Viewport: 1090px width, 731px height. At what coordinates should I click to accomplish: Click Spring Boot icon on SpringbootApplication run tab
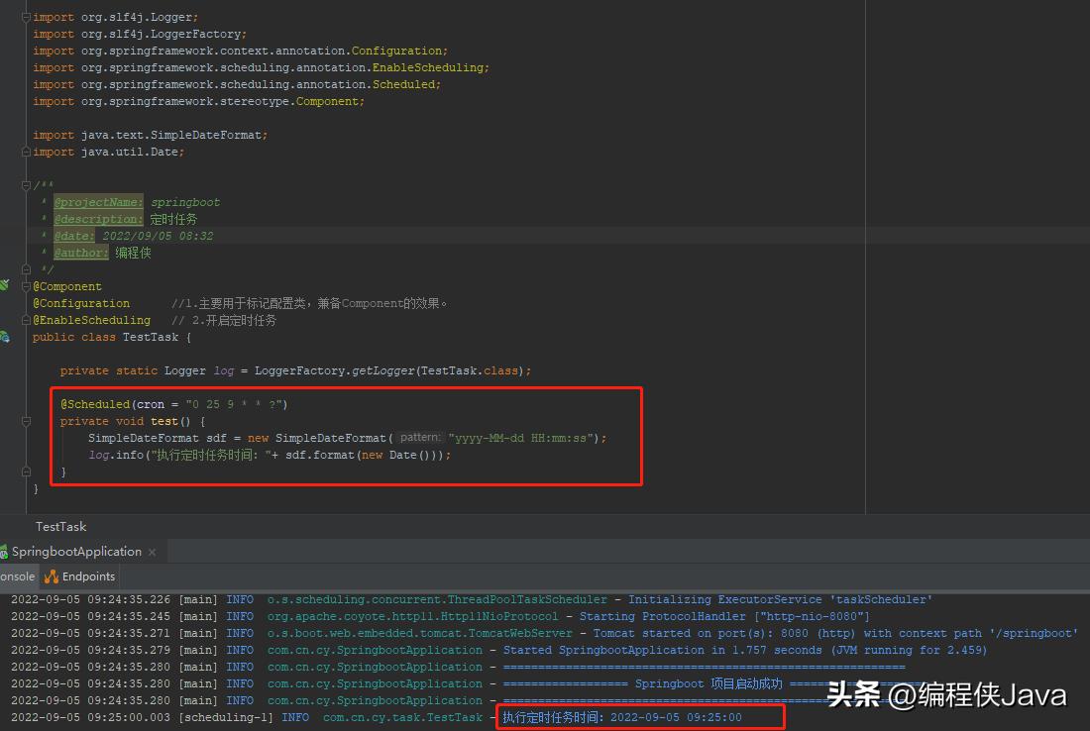4,552
